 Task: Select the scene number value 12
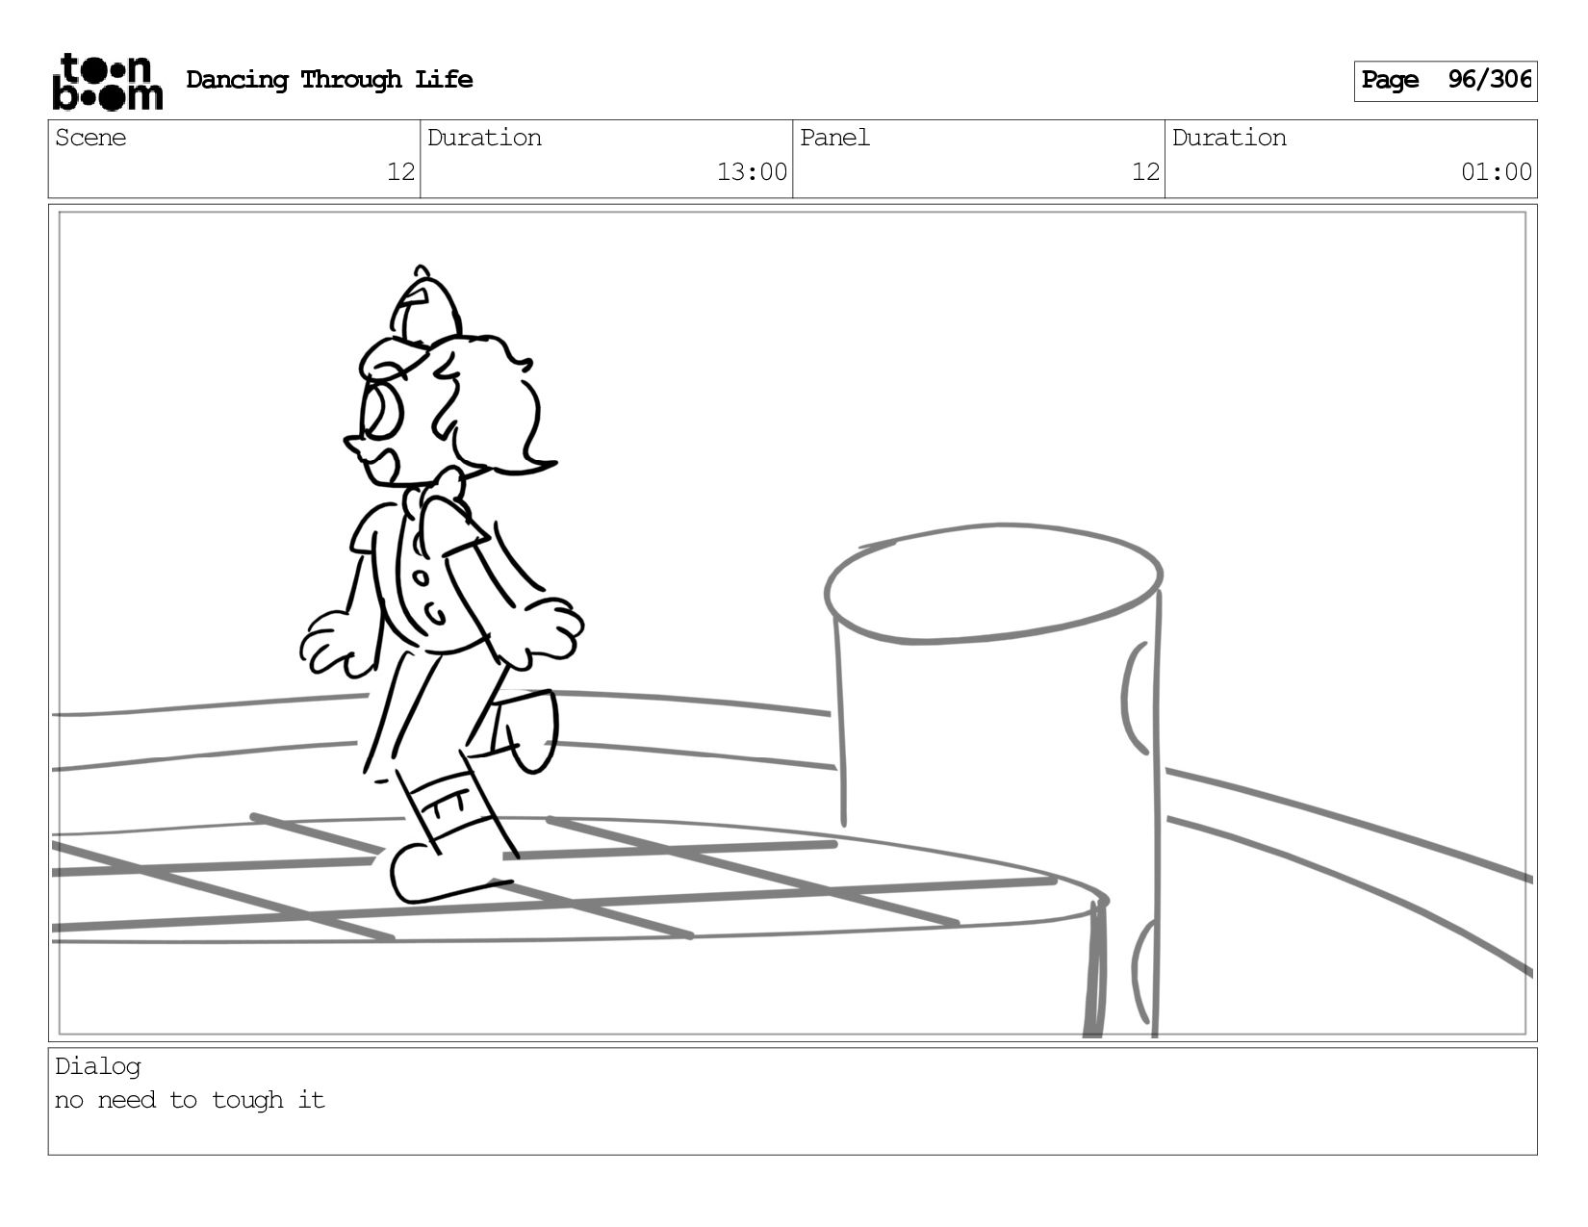pos(400,172)
